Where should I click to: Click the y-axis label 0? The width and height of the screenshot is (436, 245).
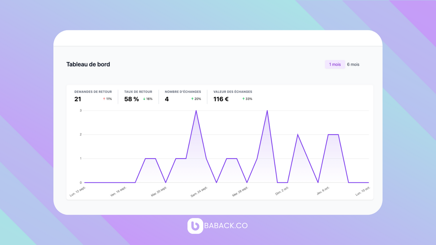pos(81,182)
